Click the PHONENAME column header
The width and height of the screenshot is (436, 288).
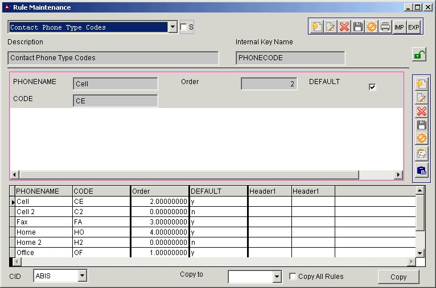coord(43,191)
